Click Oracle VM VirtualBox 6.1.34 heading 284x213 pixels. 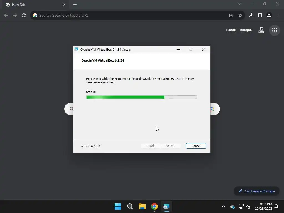pos(103,60)
